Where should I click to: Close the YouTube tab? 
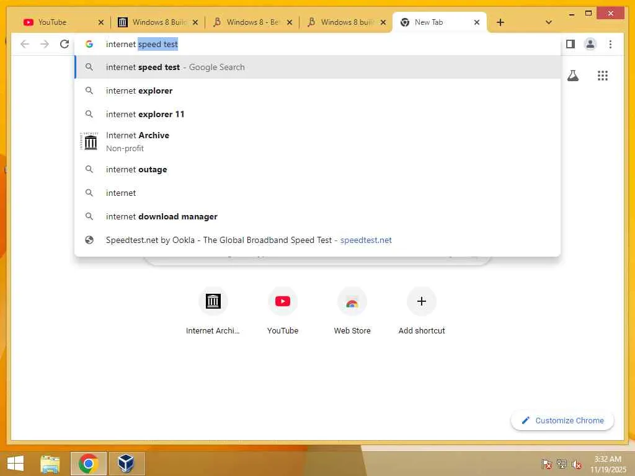(x=101, y=22)
